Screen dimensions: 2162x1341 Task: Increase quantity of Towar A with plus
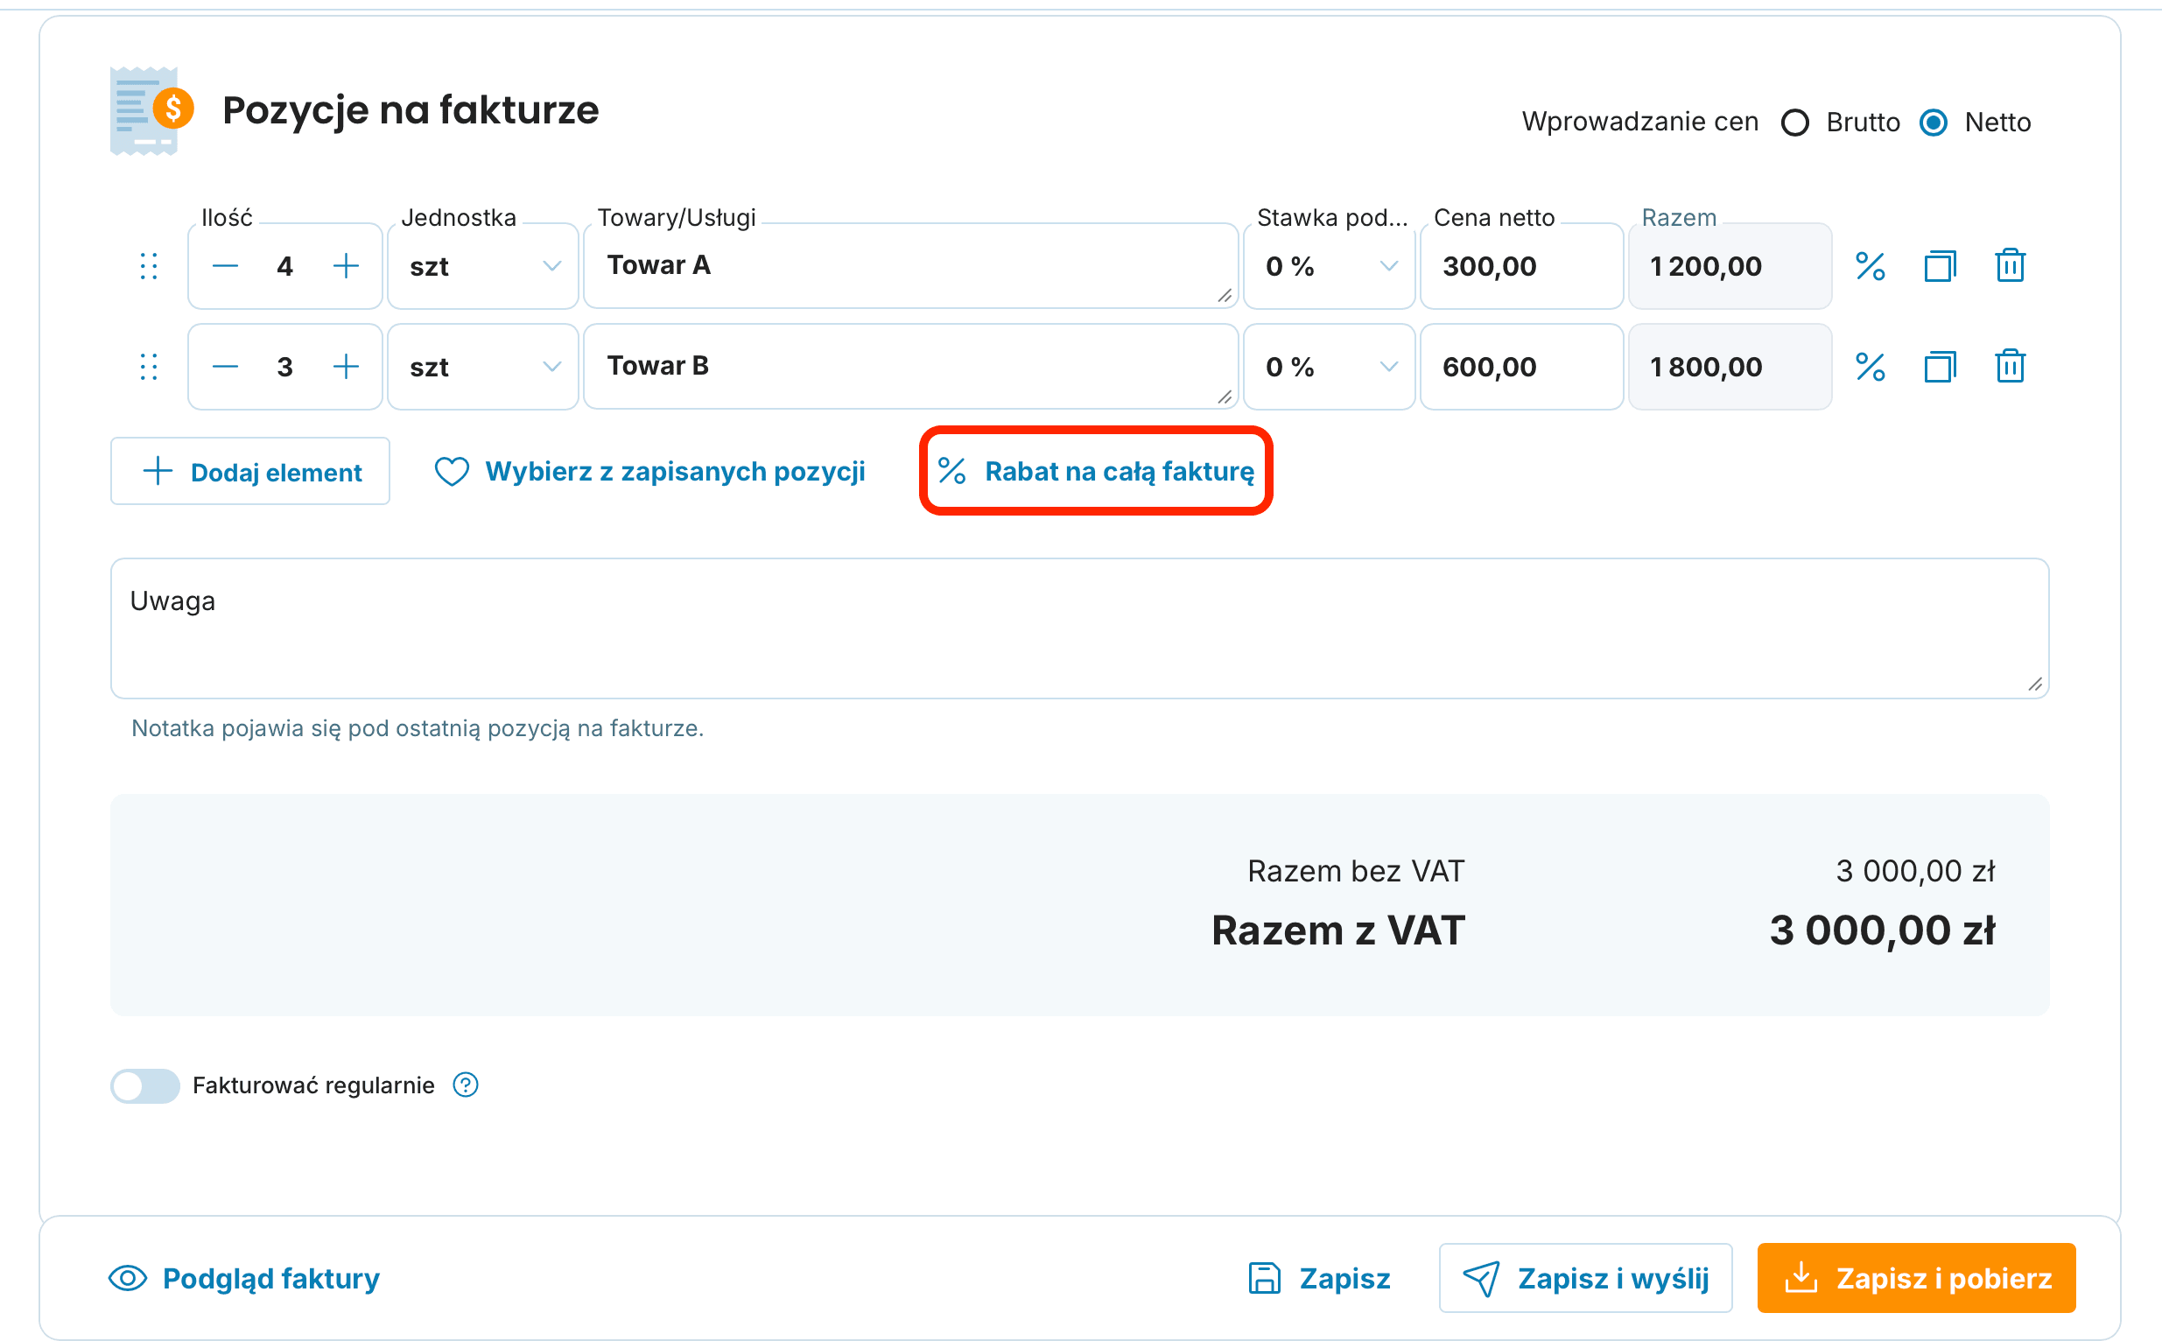[x=346, y=266]
